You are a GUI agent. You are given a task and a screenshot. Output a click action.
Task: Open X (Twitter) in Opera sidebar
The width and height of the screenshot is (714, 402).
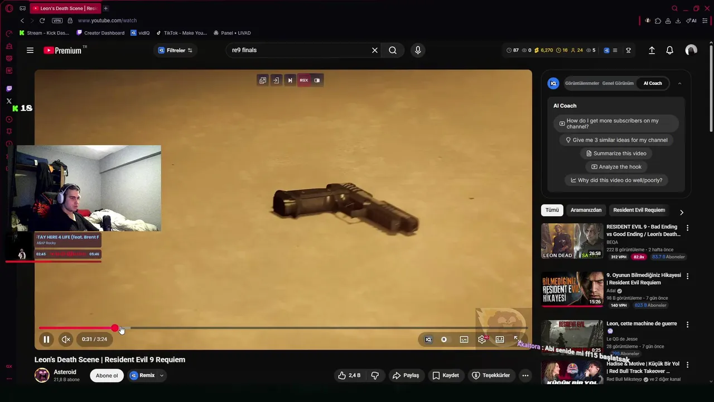pyautogui.click(x=9, y=101)
